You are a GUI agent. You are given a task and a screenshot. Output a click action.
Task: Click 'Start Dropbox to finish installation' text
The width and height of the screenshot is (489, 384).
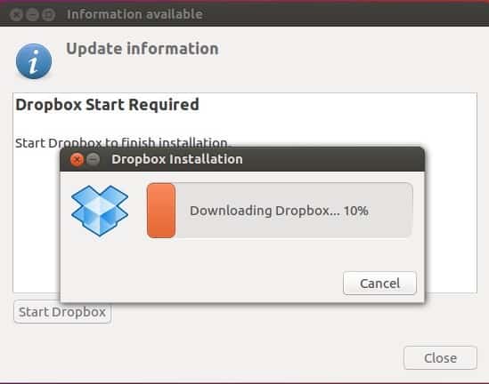click(121, 143)
